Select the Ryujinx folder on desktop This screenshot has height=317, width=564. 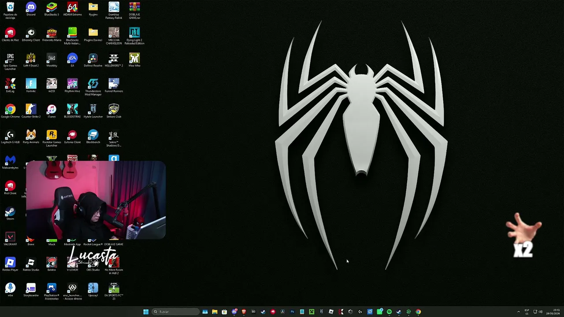coord(93,9)
